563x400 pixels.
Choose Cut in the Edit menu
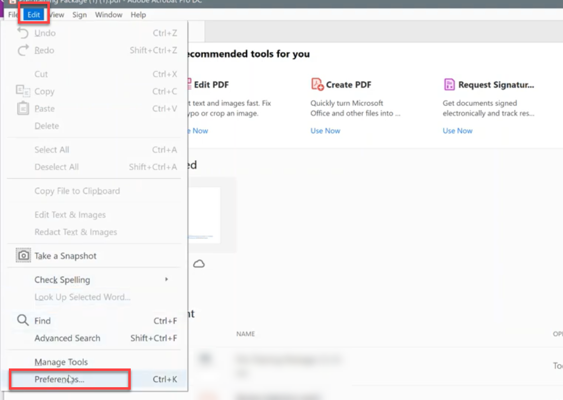[x=94, y=74]
